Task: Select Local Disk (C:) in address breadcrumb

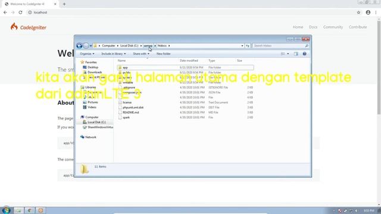Action: coord(129,46)
